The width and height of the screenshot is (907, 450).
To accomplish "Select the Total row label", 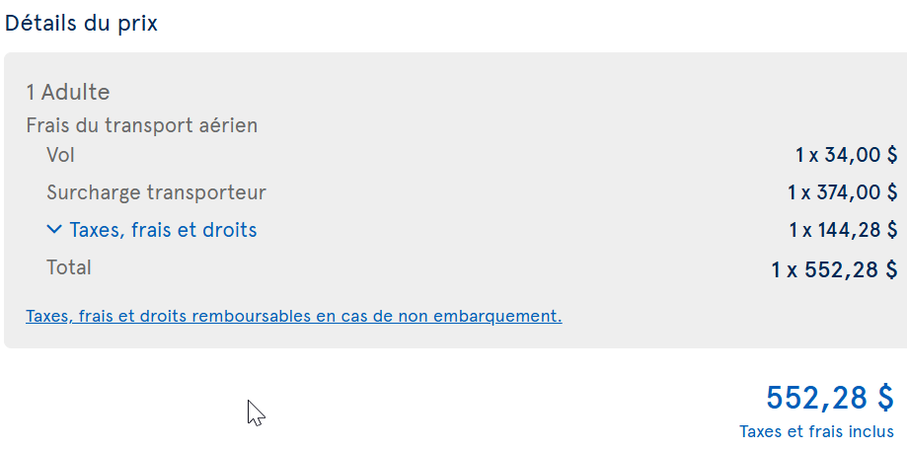I will click(69, 267).
